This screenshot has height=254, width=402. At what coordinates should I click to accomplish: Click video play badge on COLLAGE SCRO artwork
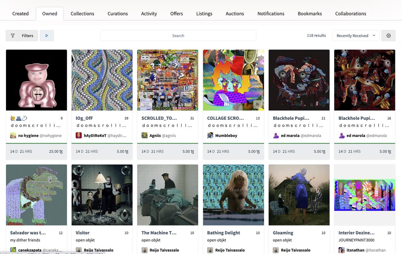pos(257,104)
